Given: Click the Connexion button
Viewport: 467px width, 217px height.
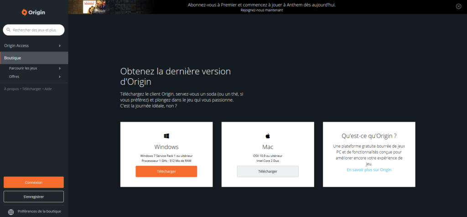Looking at the screenshot, I should (34, 182).
